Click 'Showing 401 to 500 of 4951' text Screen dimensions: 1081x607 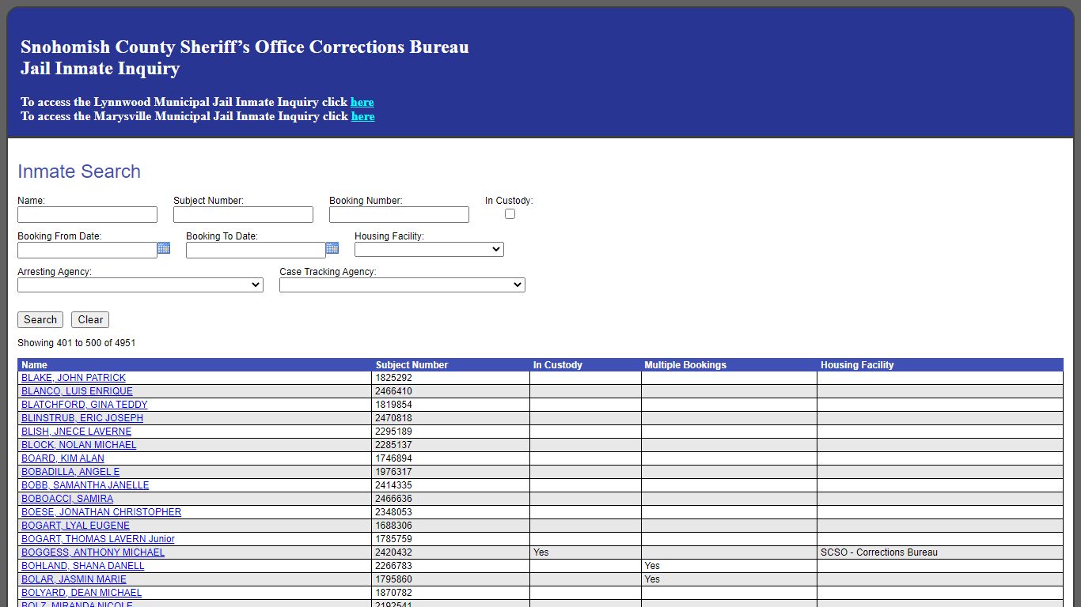click(77, 343)
